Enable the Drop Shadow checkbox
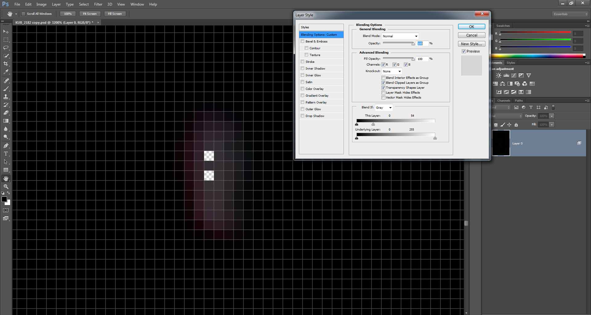Viewport: 591px width, 315px height. tap(303, 116)
